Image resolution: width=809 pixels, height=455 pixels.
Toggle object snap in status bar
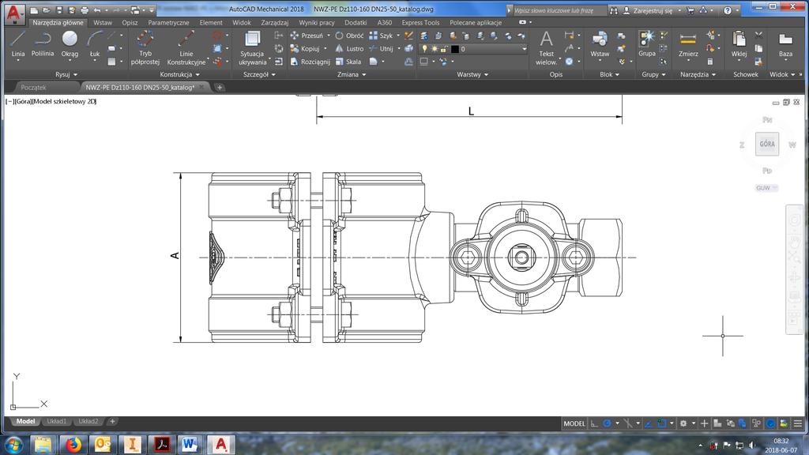coord(662,423)
